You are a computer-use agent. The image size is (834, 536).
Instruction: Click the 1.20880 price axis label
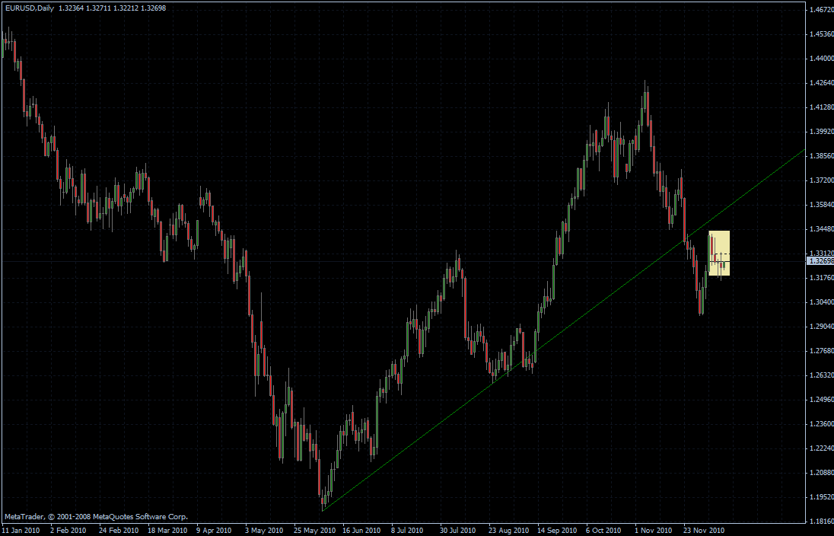[822, 473]
